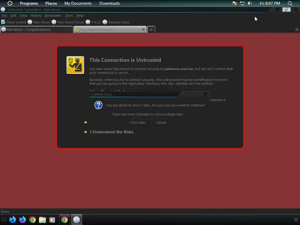300x225 pixels.
Task: Open the taskbar hamburger menu icon
Action: (x=296, y=220)
